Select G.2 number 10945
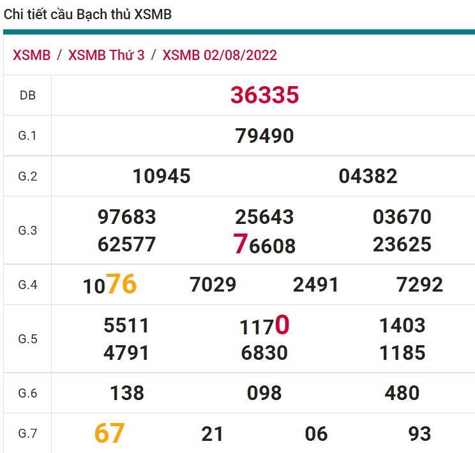Image resolution: width=475 pixels, height=453 pixels. [161, 176]
